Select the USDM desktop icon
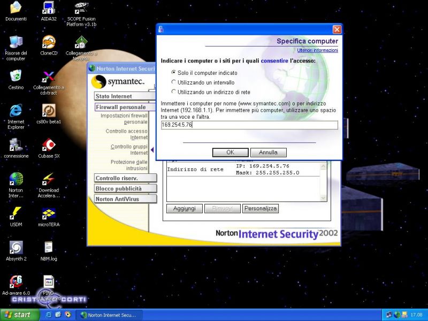 [16, 213]
